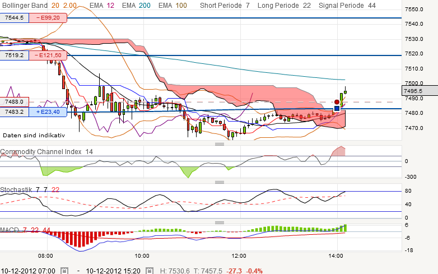
Task: Open the start date calendar picker icon
Action: click(64, 271)
